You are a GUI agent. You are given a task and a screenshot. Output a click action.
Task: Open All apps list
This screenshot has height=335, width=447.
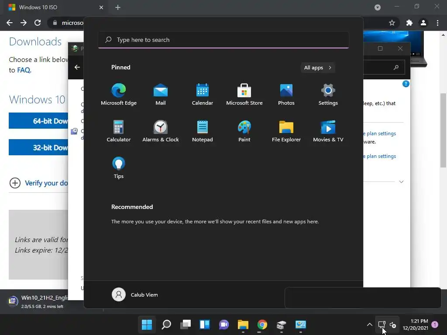click(318, 68)
